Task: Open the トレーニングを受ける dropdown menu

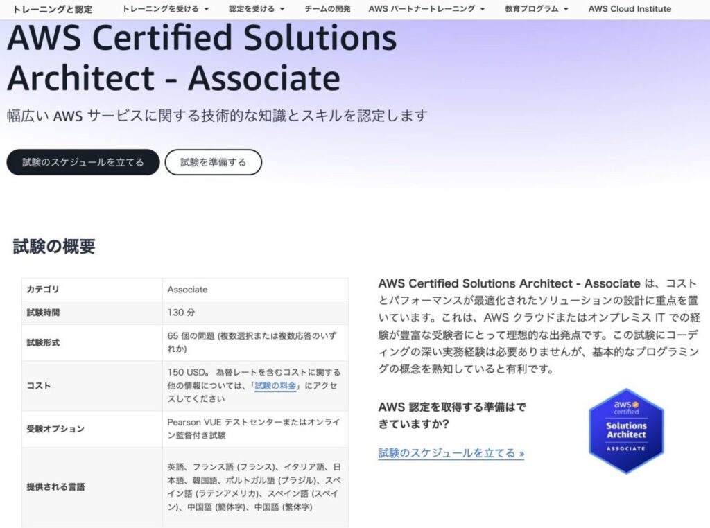Action: pos(165,9)
